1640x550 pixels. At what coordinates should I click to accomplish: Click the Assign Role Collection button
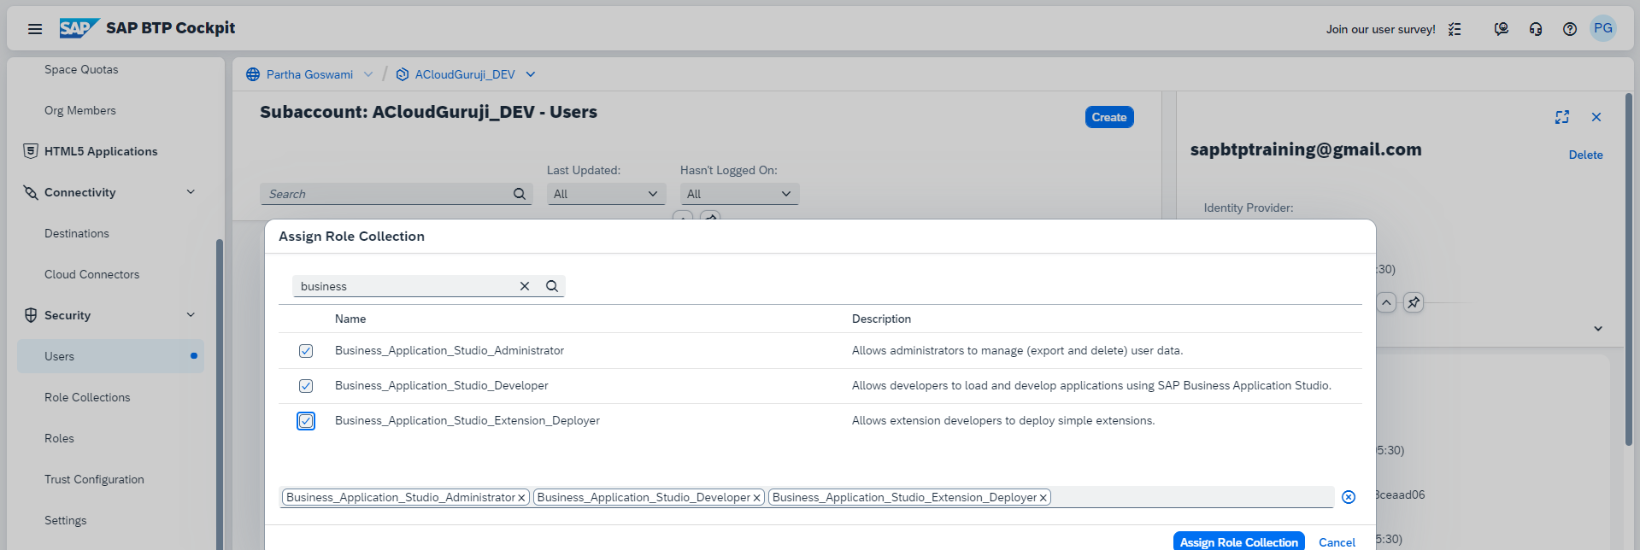[x=1238, y=541]
